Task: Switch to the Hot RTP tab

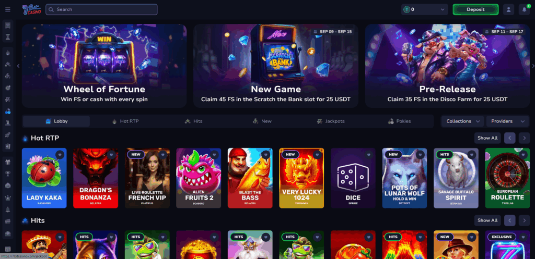Action: 125,121
